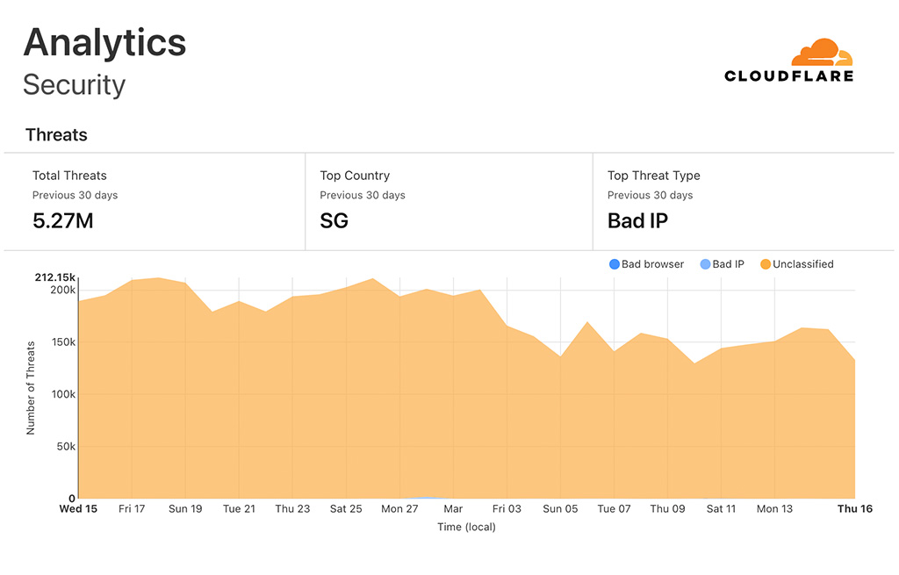This screenshot has height=575, width=899.
Task: Click the Wed 15 axis start label
Action: click(78, 509)
